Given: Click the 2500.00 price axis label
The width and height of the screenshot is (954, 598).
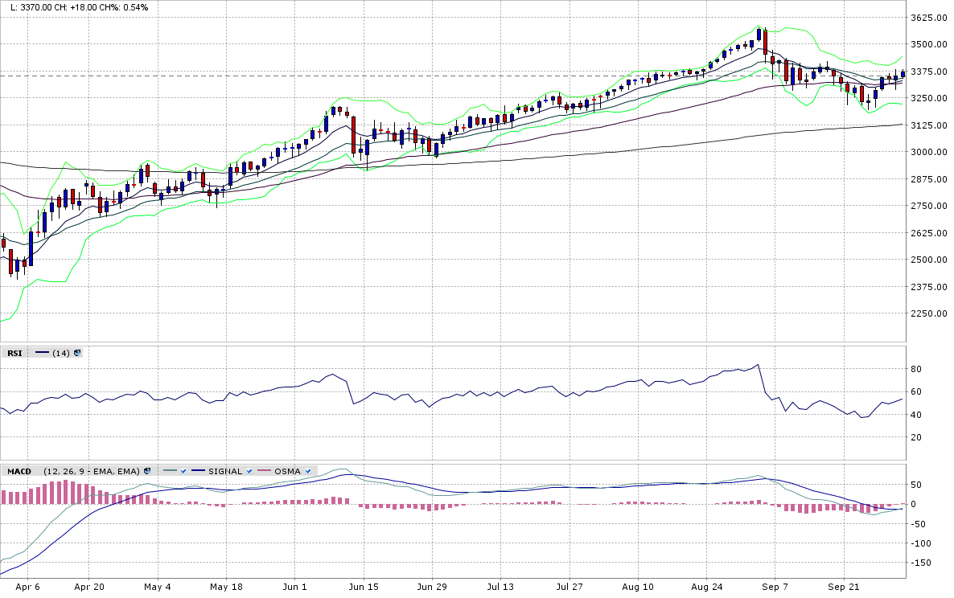Looking at the screenshot, I should tap(929, 260).
